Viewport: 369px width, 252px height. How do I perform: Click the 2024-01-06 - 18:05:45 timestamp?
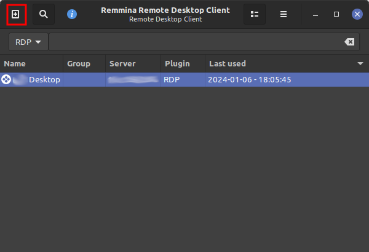[250, 79]
